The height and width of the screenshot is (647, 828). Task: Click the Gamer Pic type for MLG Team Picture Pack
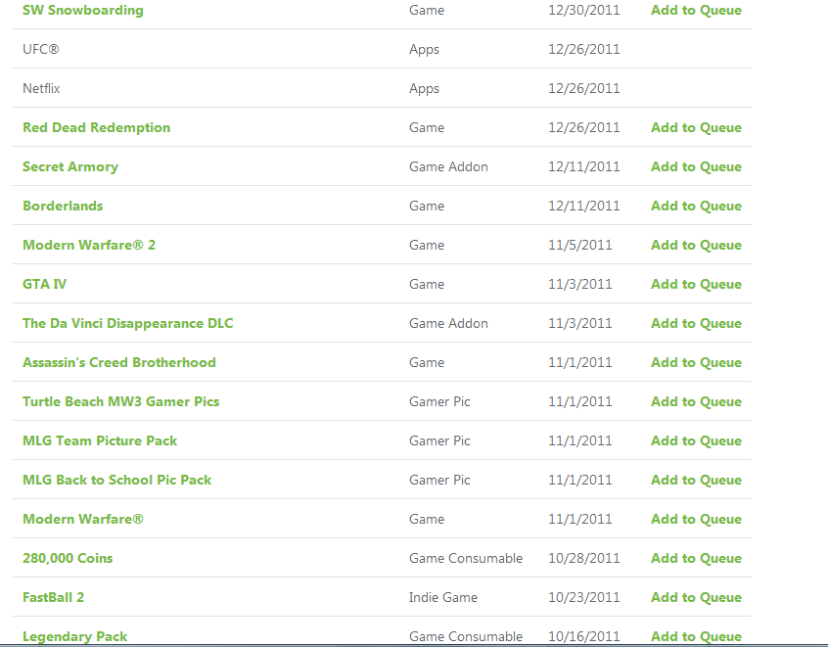439,440
